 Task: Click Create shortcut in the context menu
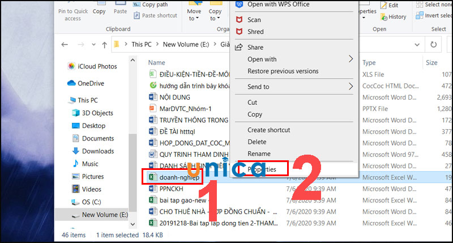click(x=268, y=130)
